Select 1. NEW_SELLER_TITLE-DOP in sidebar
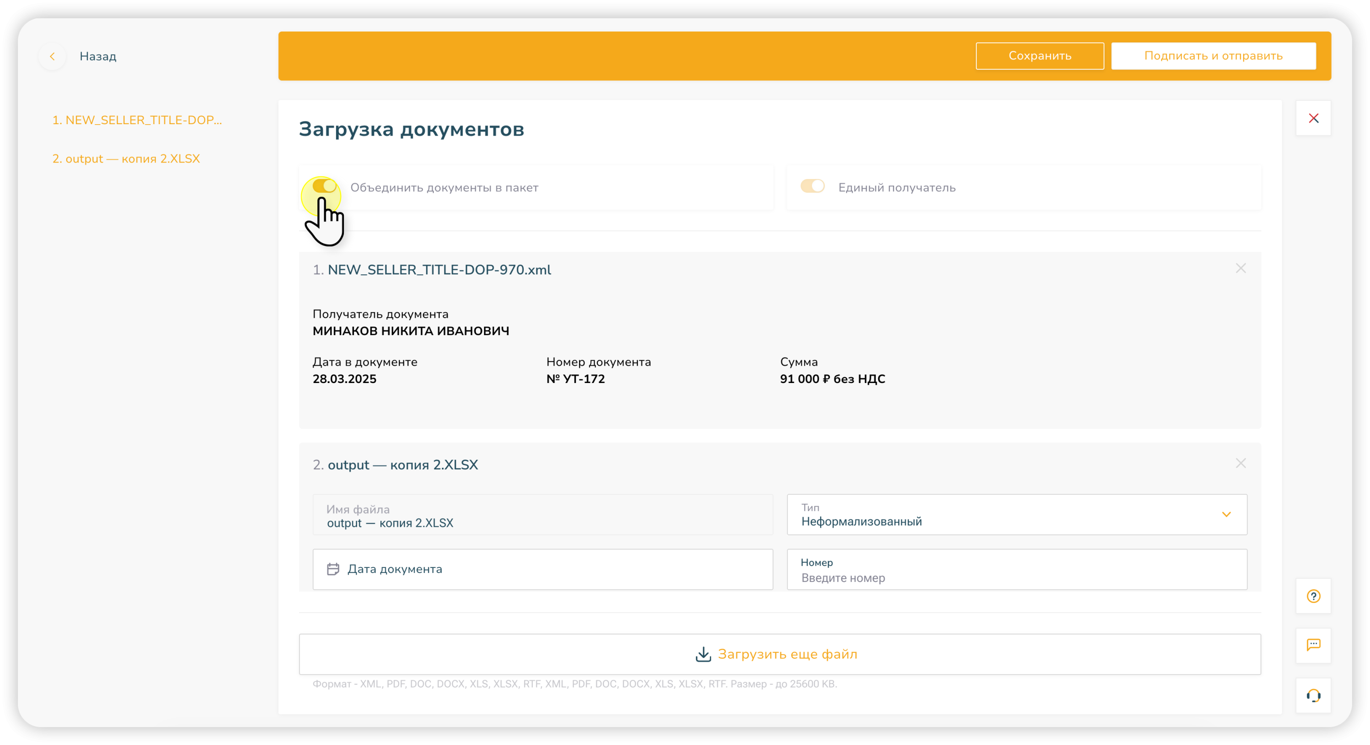Image resolution: width=1370 pixels, height=745 pixels. 137,120
